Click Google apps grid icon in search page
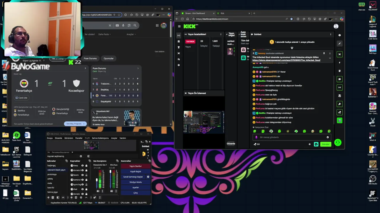Viewport: 380px width, 213px height. tap(157, 25)
